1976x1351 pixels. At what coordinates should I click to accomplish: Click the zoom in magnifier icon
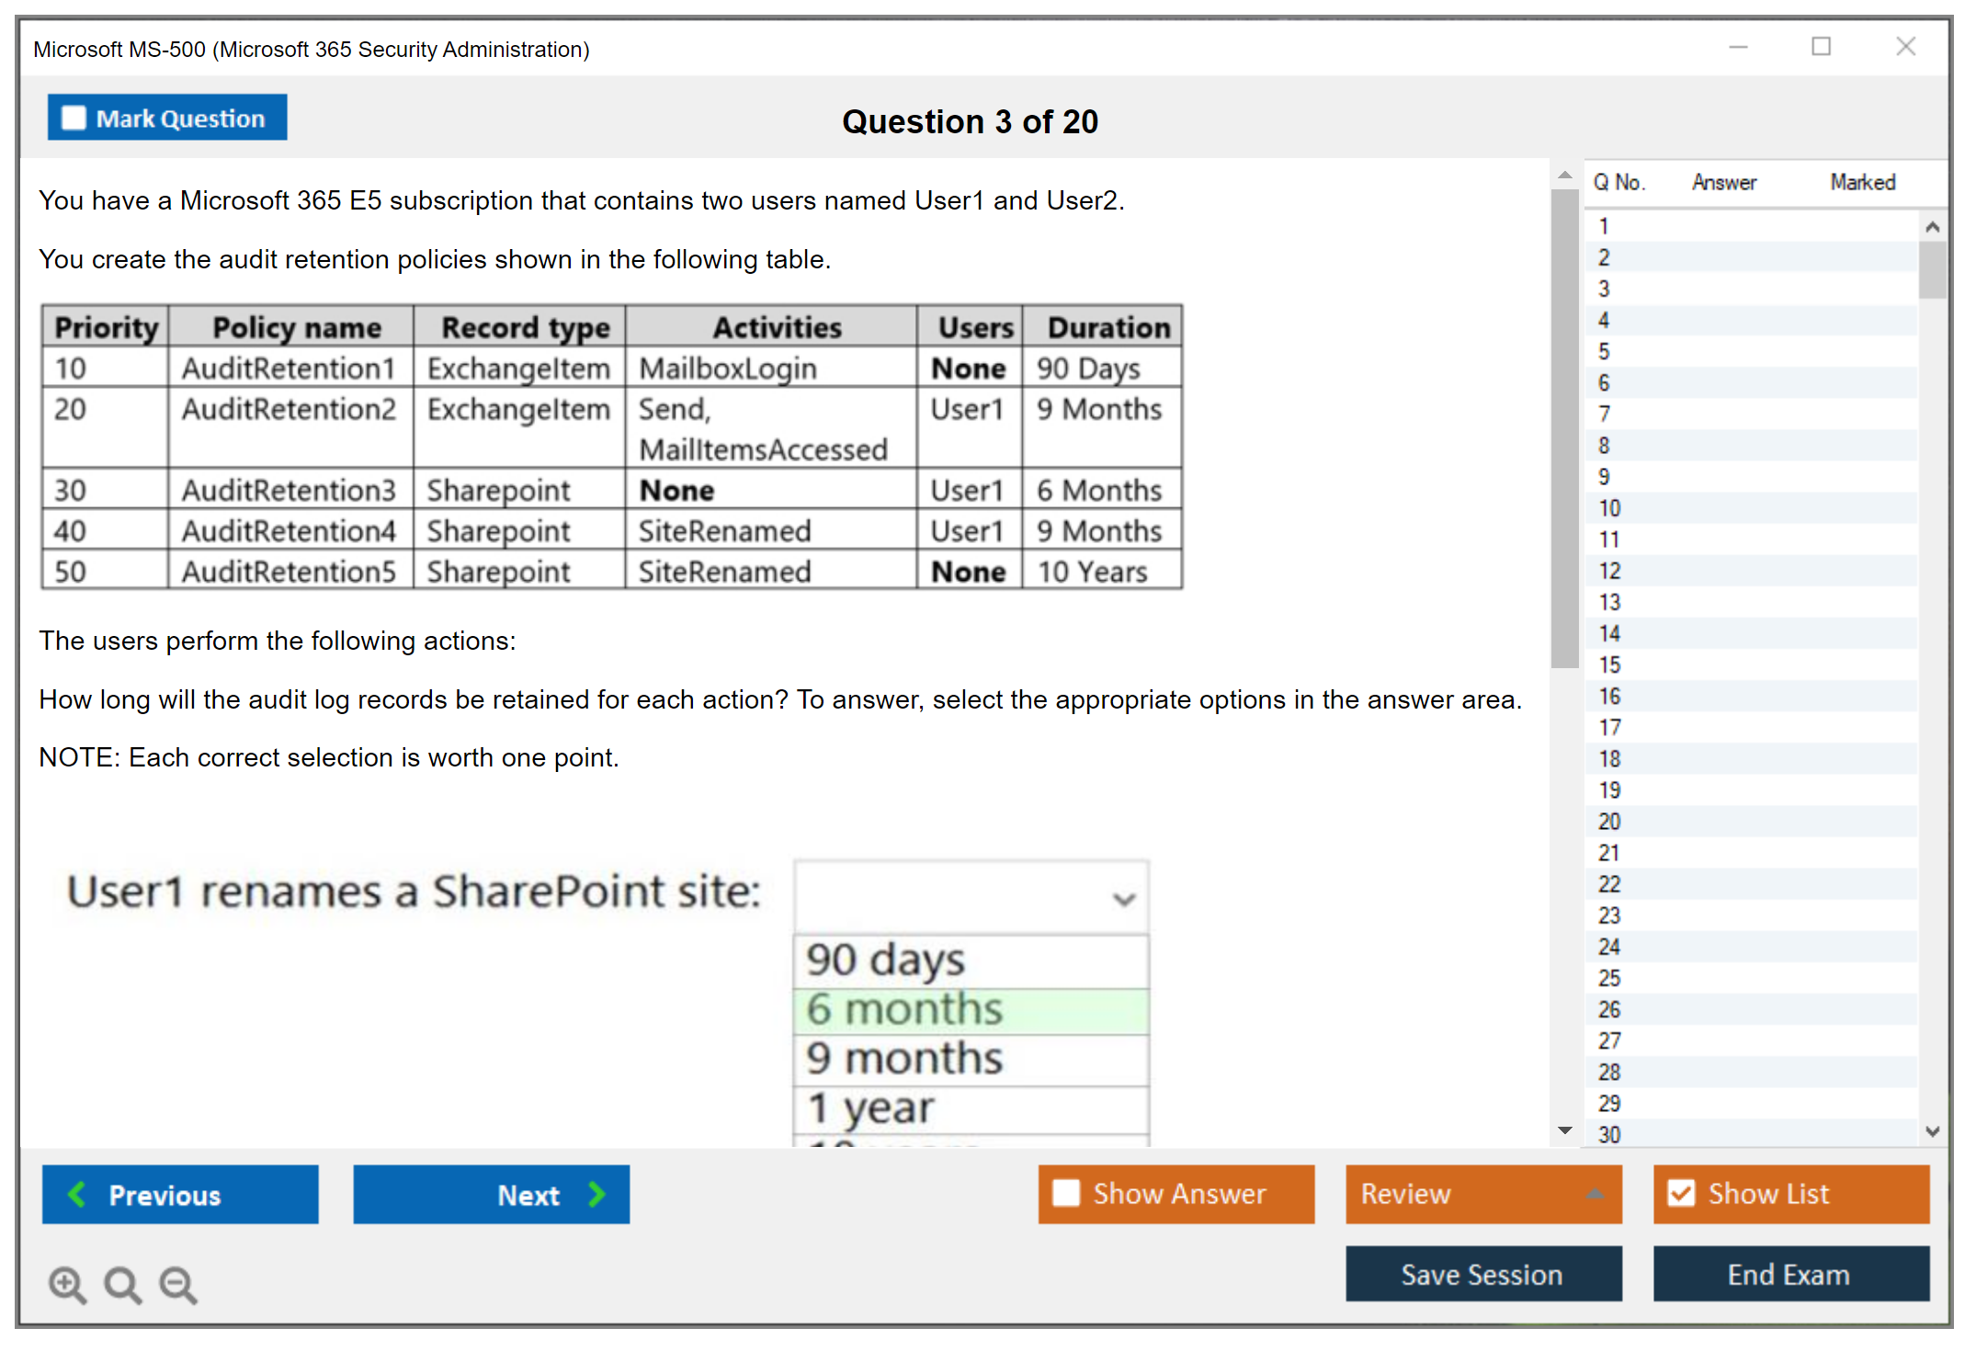tap(67, 1284)
